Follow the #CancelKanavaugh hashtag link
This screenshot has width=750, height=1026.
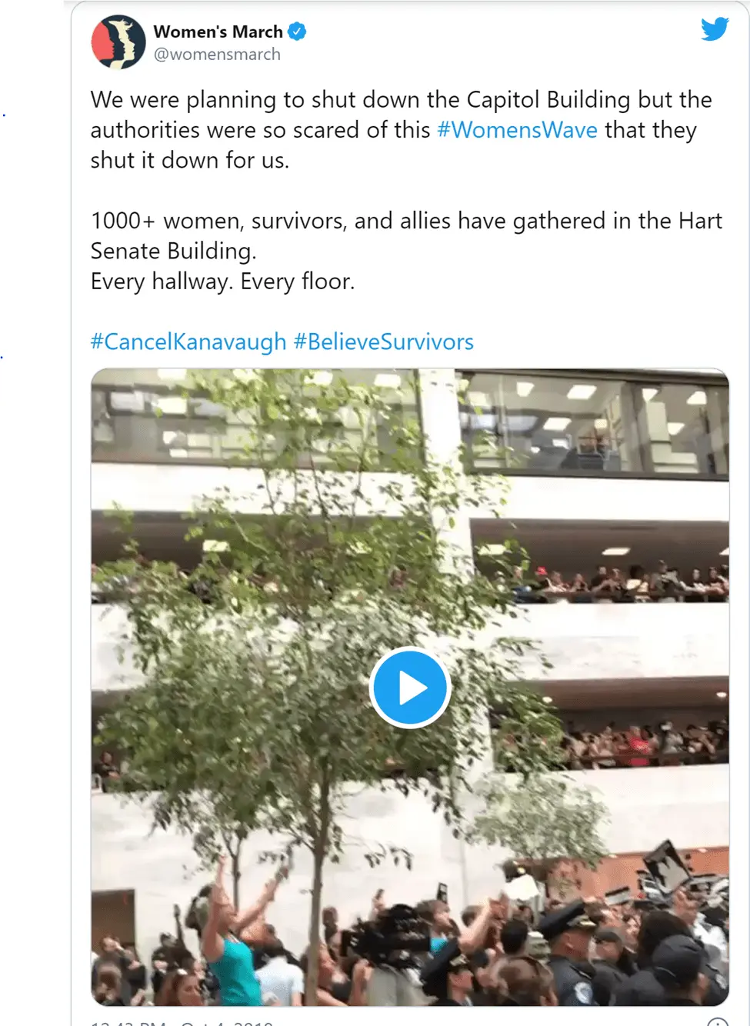tap(188, 341)
